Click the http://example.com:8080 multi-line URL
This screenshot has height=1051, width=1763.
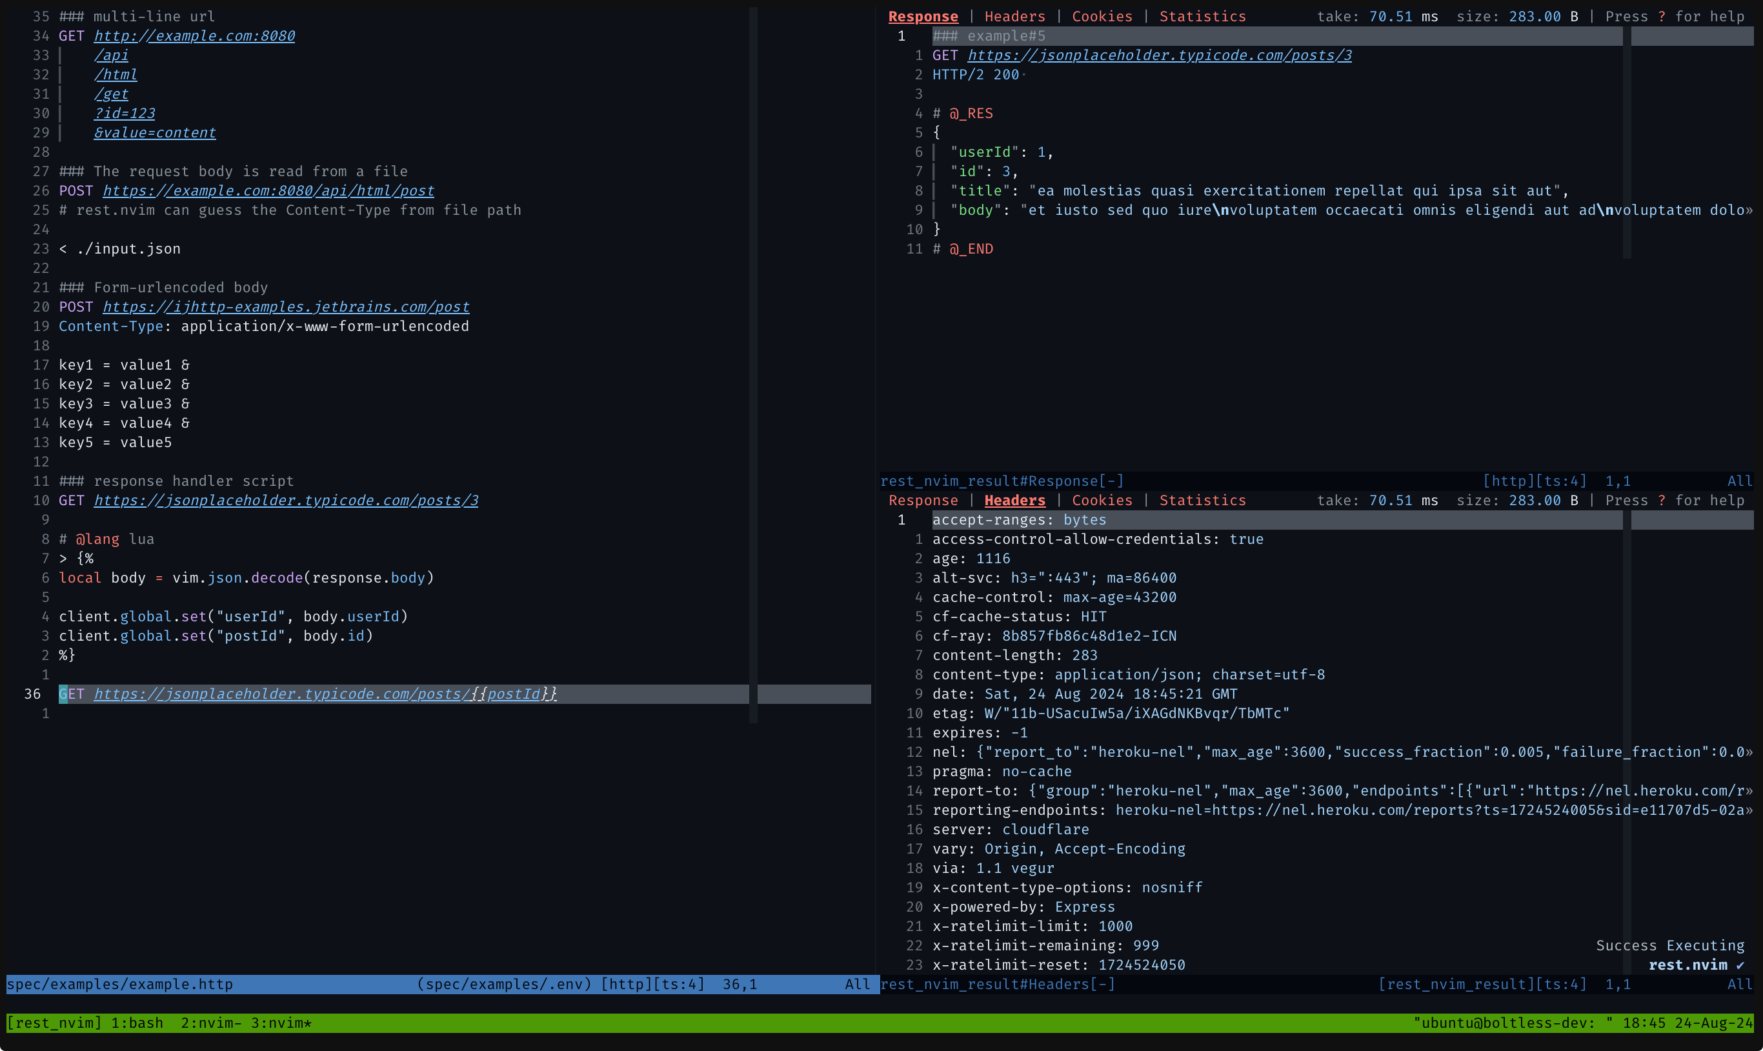(194, 35)
